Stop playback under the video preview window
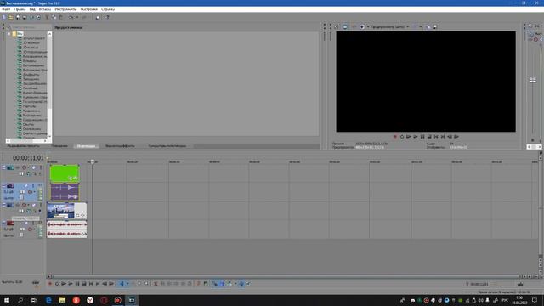The width and height of the screenshot is (544, 306). point(429,137)
